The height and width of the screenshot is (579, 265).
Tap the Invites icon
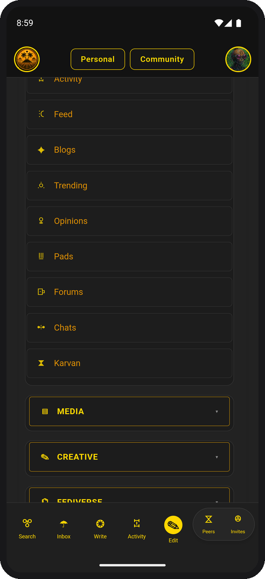point(238,519)
